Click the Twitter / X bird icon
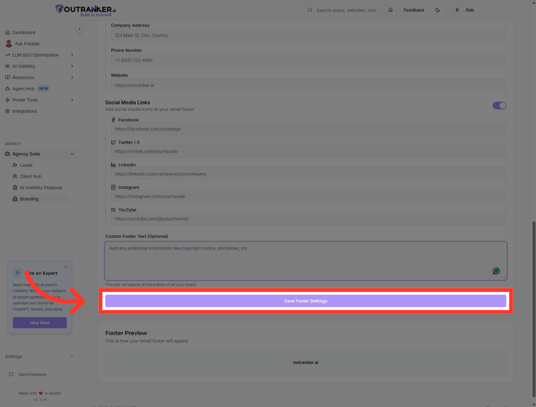The height and width of the screenshot is (407, 536). click(x=113, y=142)
